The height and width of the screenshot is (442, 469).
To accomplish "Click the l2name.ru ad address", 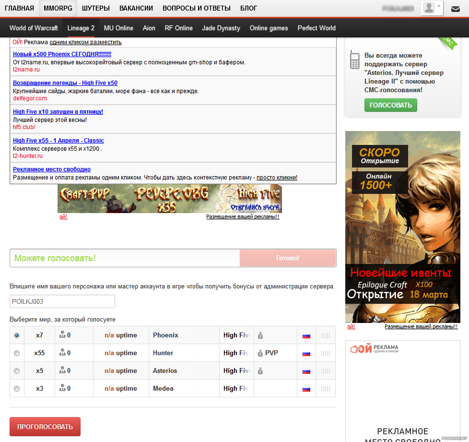I will point(26,70).
